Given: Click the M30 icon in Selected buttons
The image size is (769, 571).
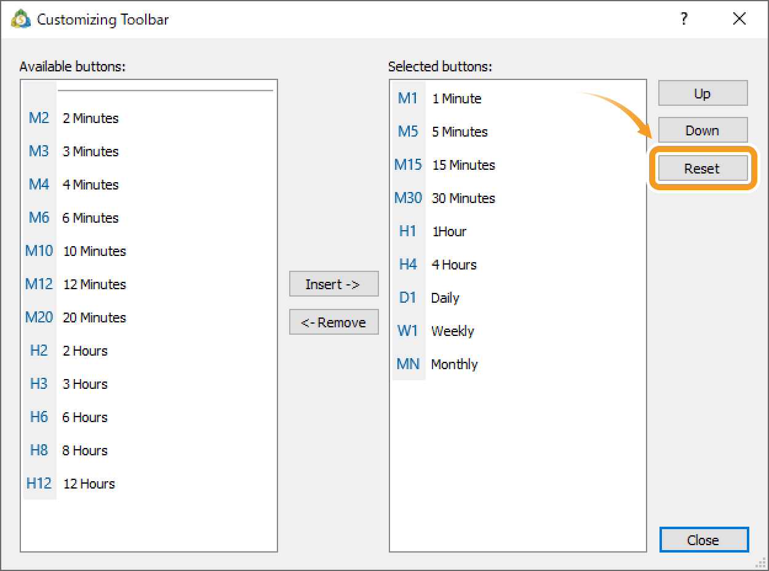Looking at the screenshot, I should click(x=408, y=198).
